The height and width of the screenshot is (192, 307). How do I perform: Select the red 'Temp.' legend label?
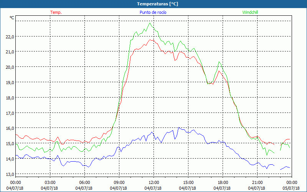tap(56, 12)
